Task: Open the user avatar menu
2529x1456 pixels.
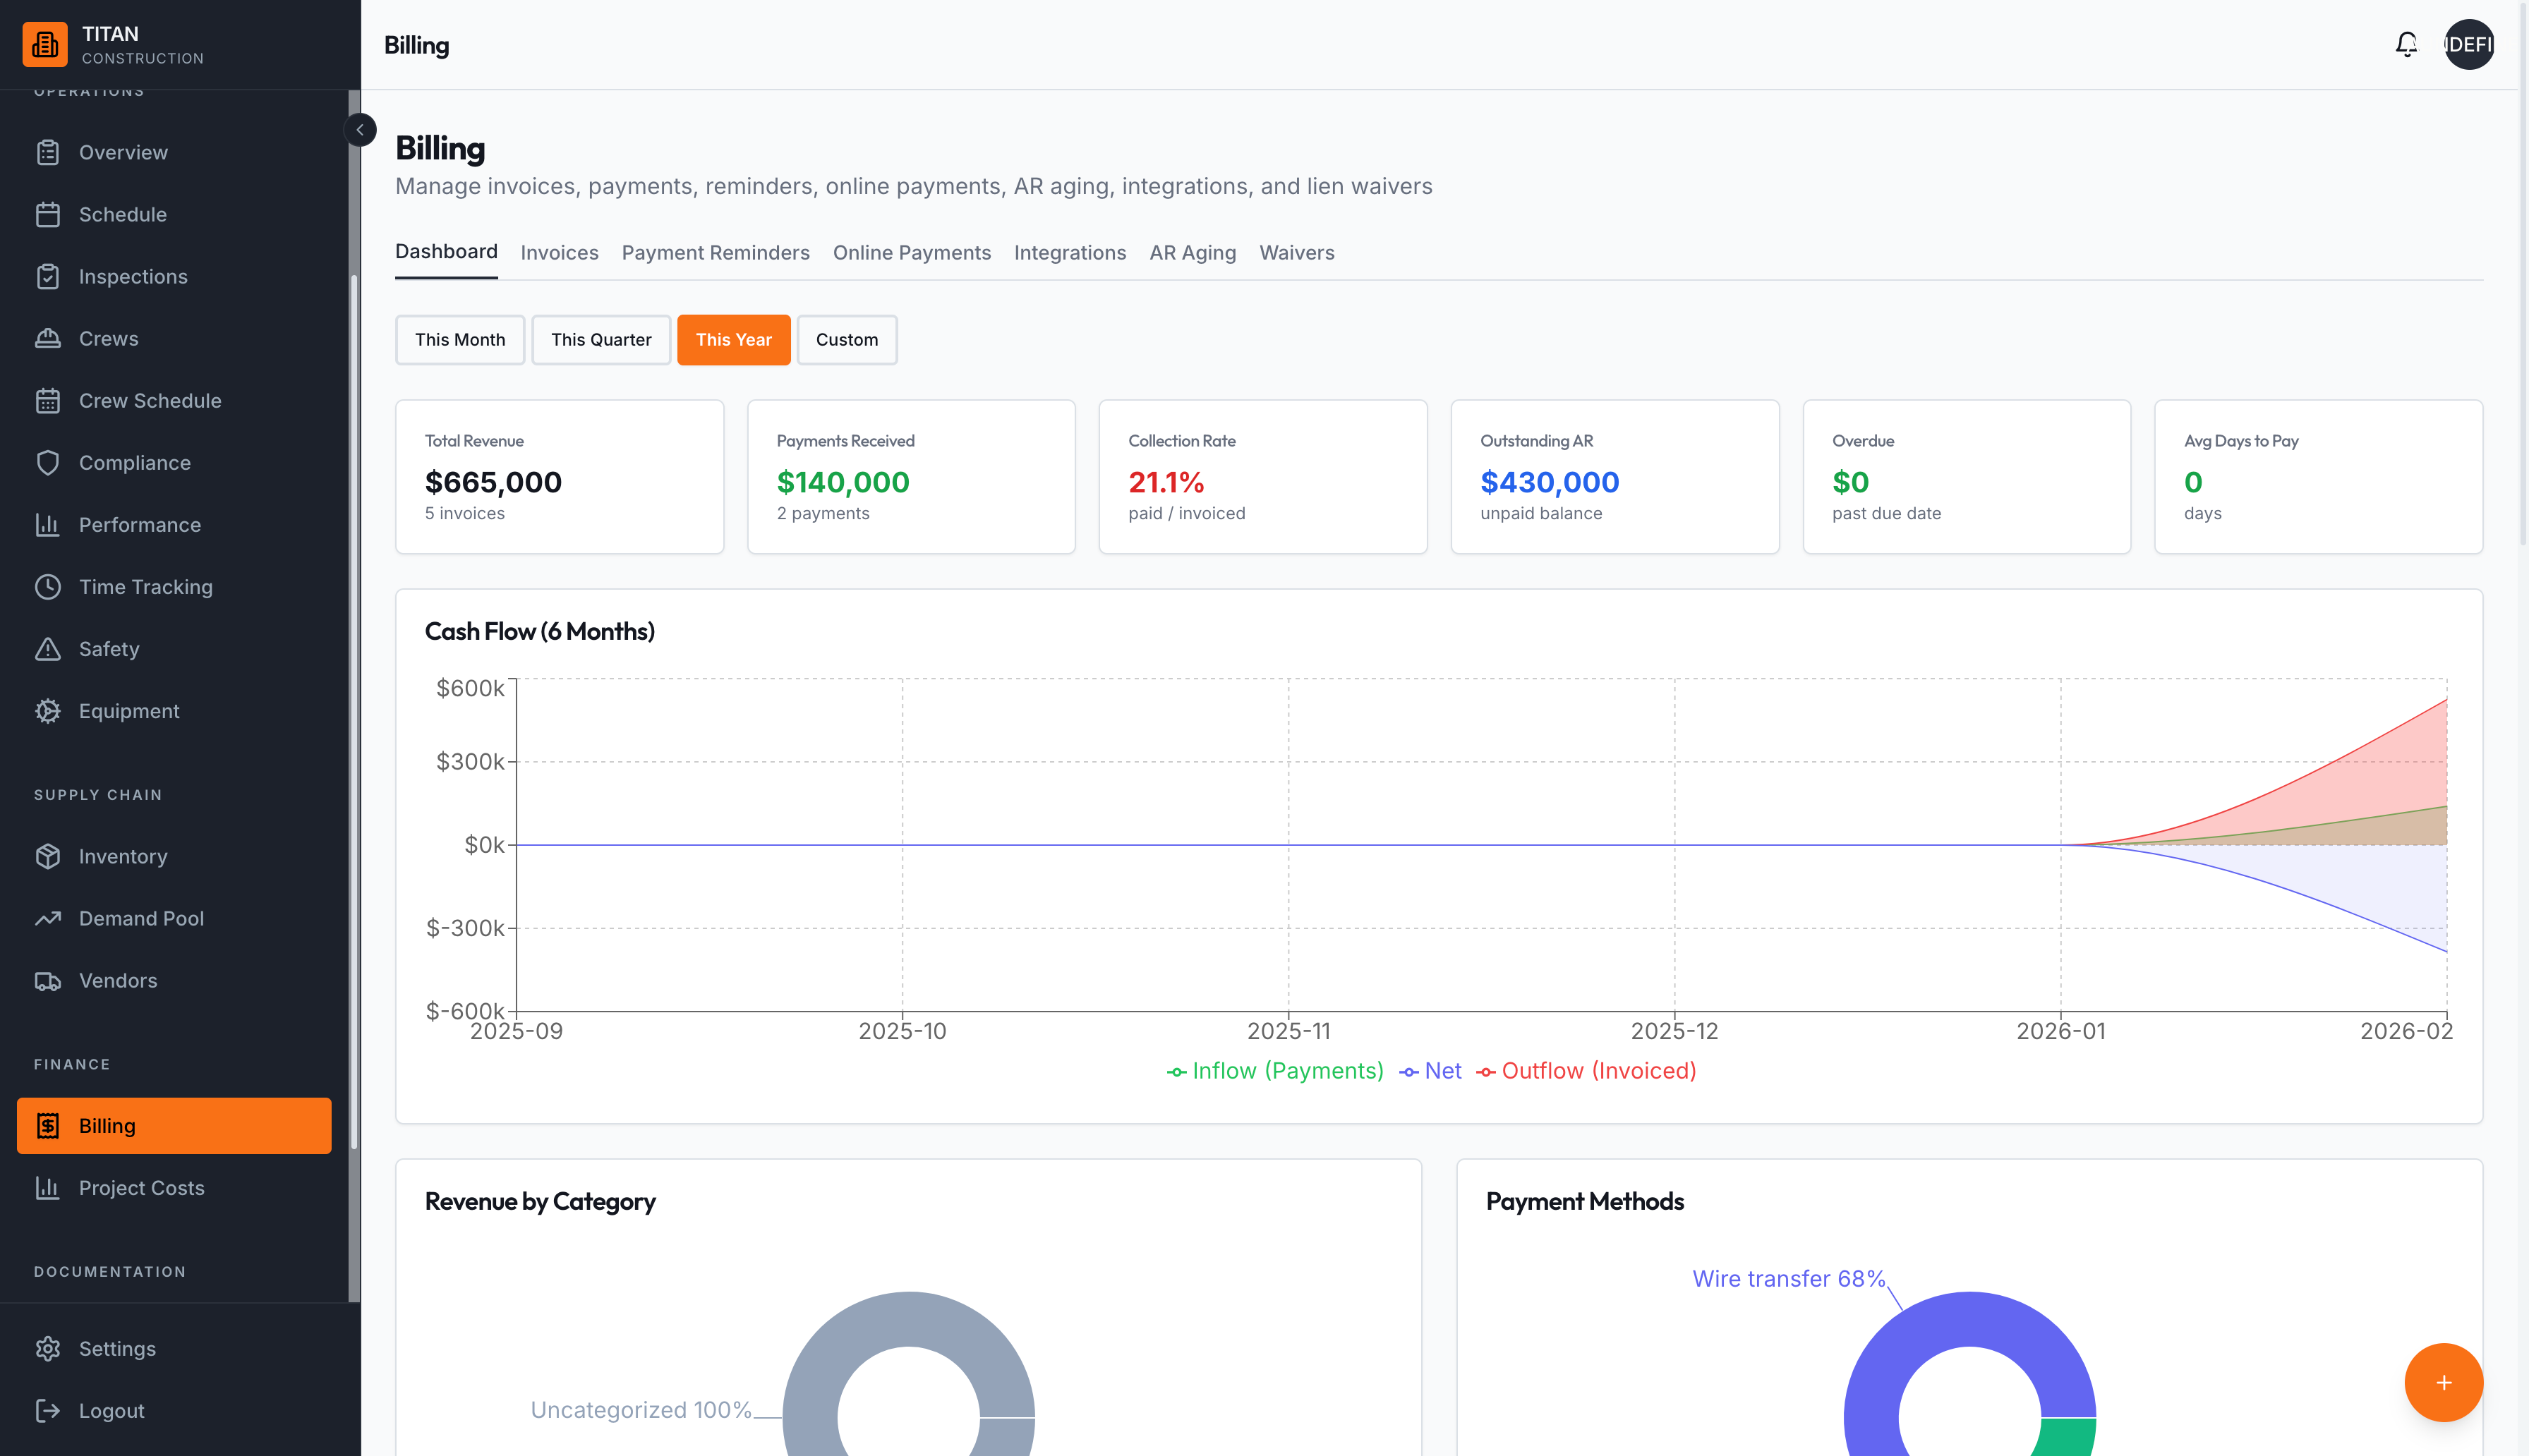Action: pyautogui.click(x=2468, y=45)
